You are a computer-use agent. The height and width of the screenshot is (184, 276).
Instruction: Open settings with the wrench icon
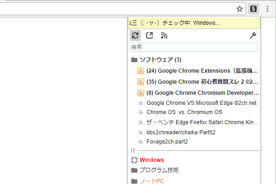[x=253, y=35]
